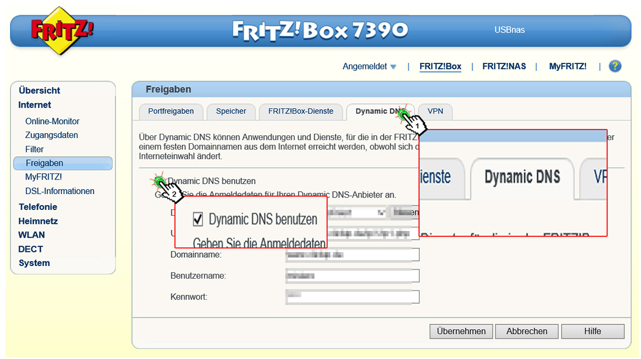The width and height of the screenshot is (641, 359).
Task: Open MyFRITZ! in the sidebar
Action: [44, 177]
